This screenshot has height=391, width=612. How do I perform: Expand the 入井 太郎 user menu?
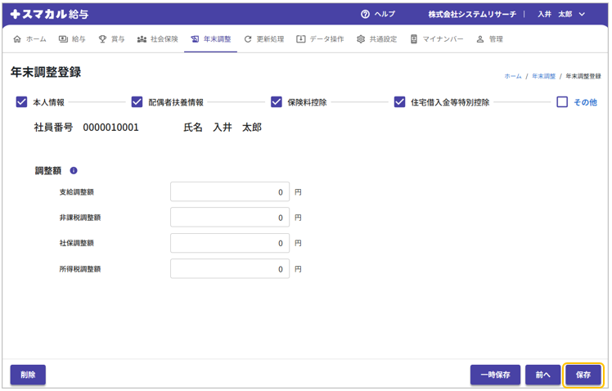pos(561,14)
